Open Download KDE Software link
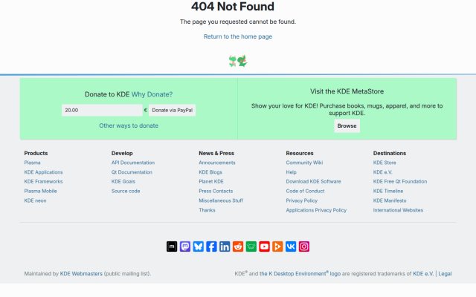The height and width of the screenshot is (297, 476). pos(313,181)
